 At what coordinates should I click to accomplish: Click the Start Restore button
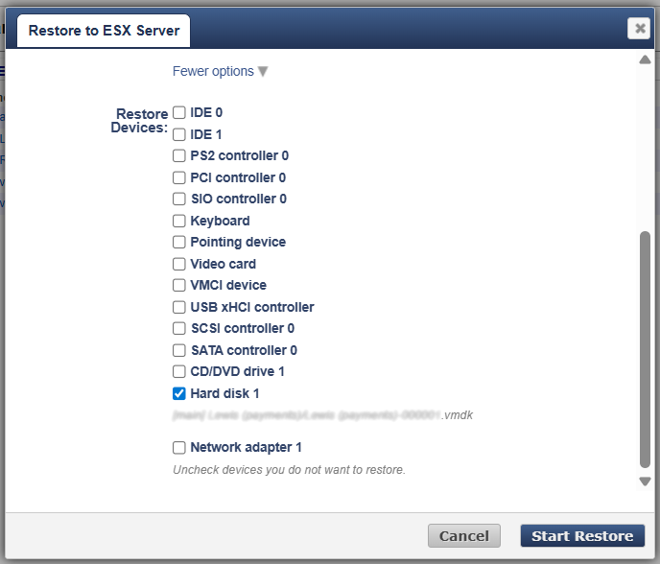coord(582,536)
